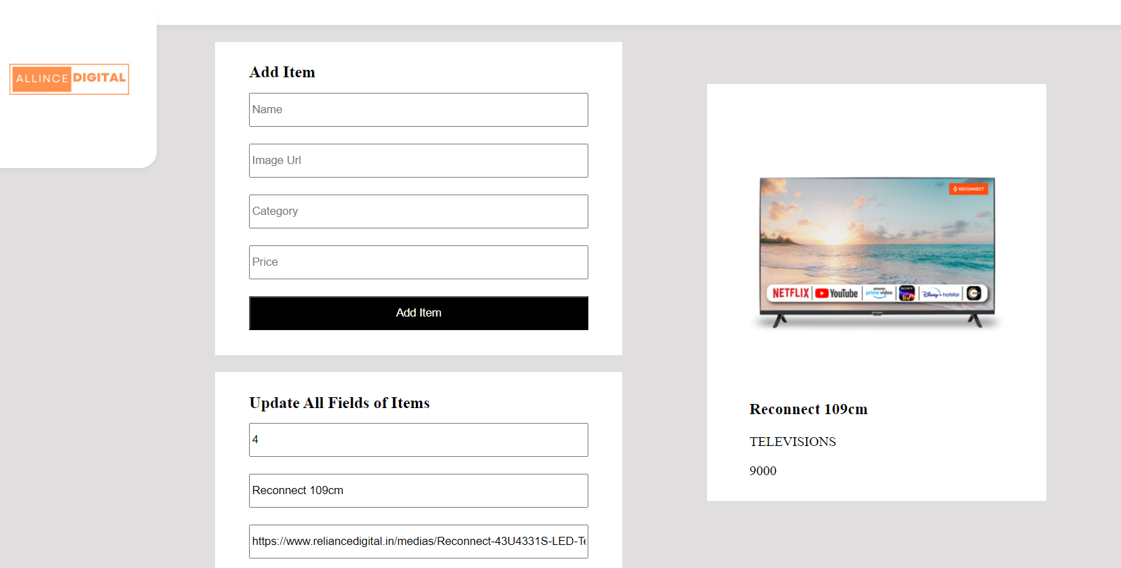Select the reliancedigital image URL field
1121x568 pixels.
pyautogui.click(x=419, y=542)
